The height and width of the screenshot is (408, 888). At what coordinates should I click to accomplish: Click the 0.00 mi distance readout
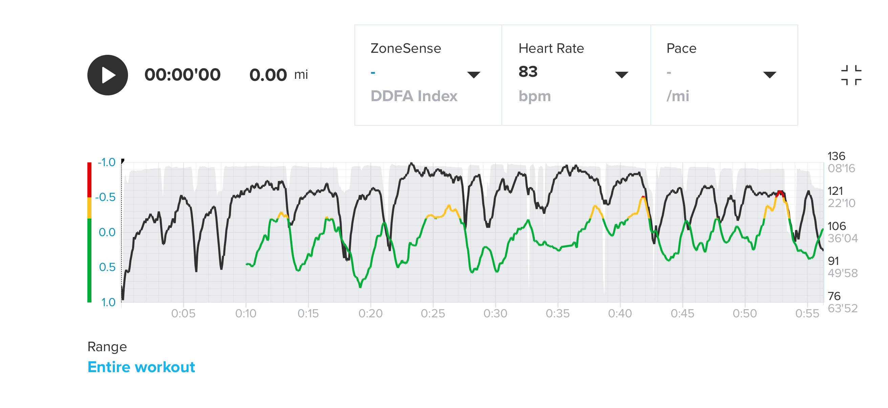pyautogui.click(x=278, y=75)
